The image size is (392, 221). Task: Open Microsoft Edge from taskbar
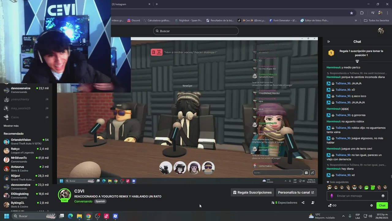70,216
